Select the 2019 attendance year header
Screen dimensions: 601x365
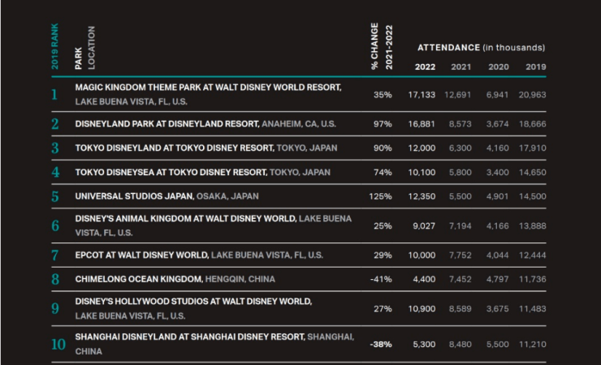click(x=535, y=67)
